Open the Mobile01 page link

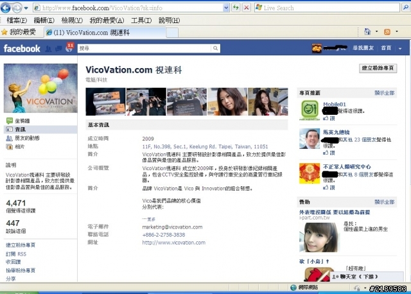pyautogui.click(x=335, y=104)
